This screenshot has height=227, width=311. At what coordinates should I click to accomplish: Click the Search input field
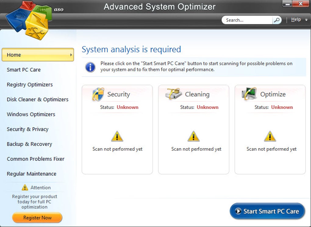[x=247, y=20]
